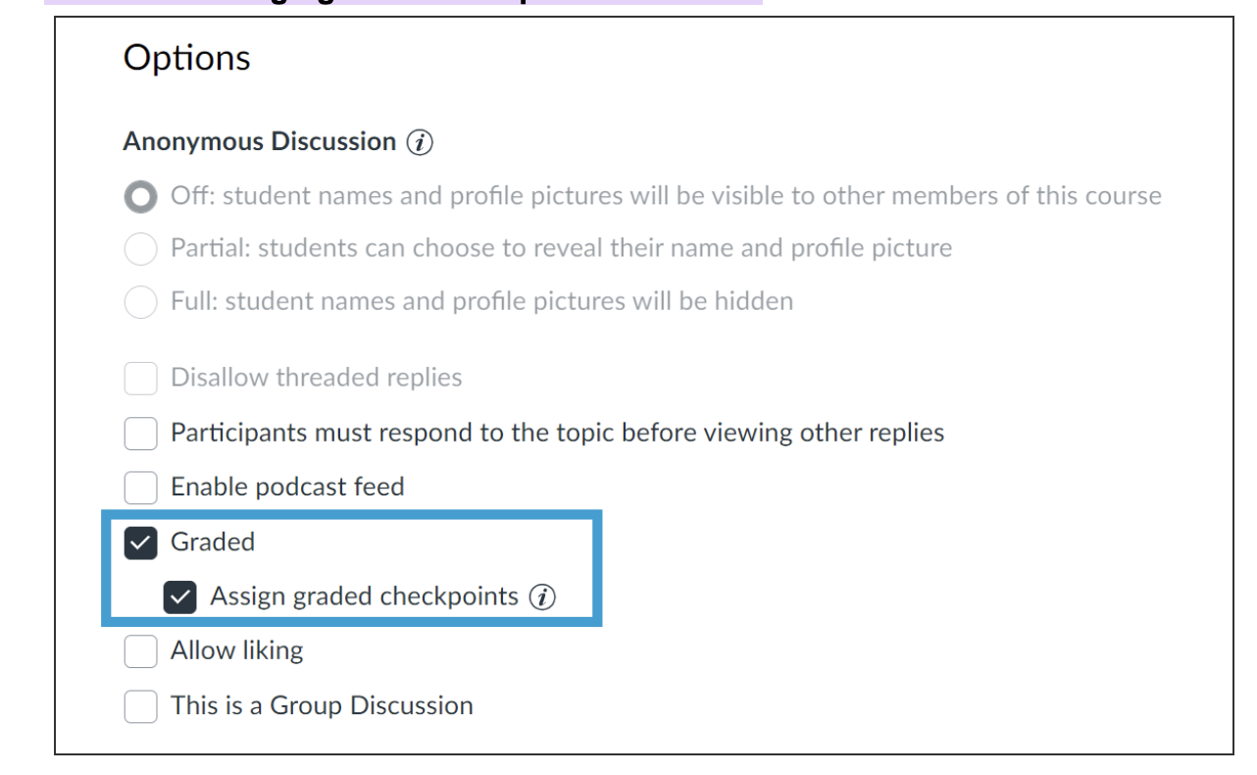Click inside the blue highlighted Graded box
Viewport: 1257px width, 775px height.
pos(353,569)
